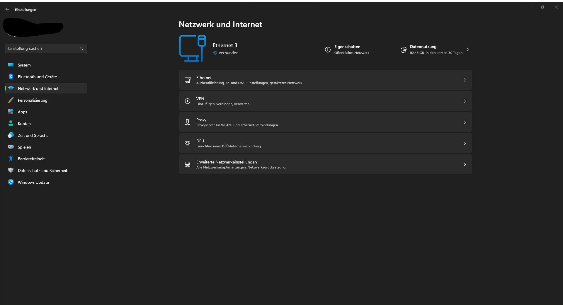Open DFÜ dial-up connection settings
Screen dimensions: 563x305
pyautogui.click(x=325, y=143)
